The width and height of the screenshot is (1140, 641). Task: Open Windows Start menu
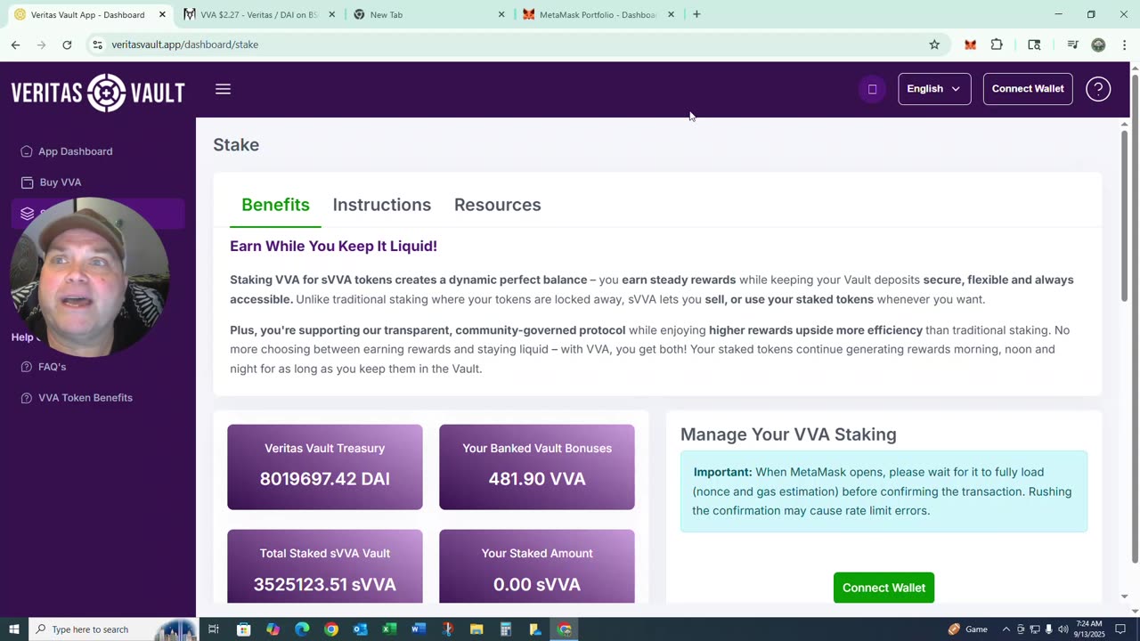pyautogui.click(x=14, y=629)
